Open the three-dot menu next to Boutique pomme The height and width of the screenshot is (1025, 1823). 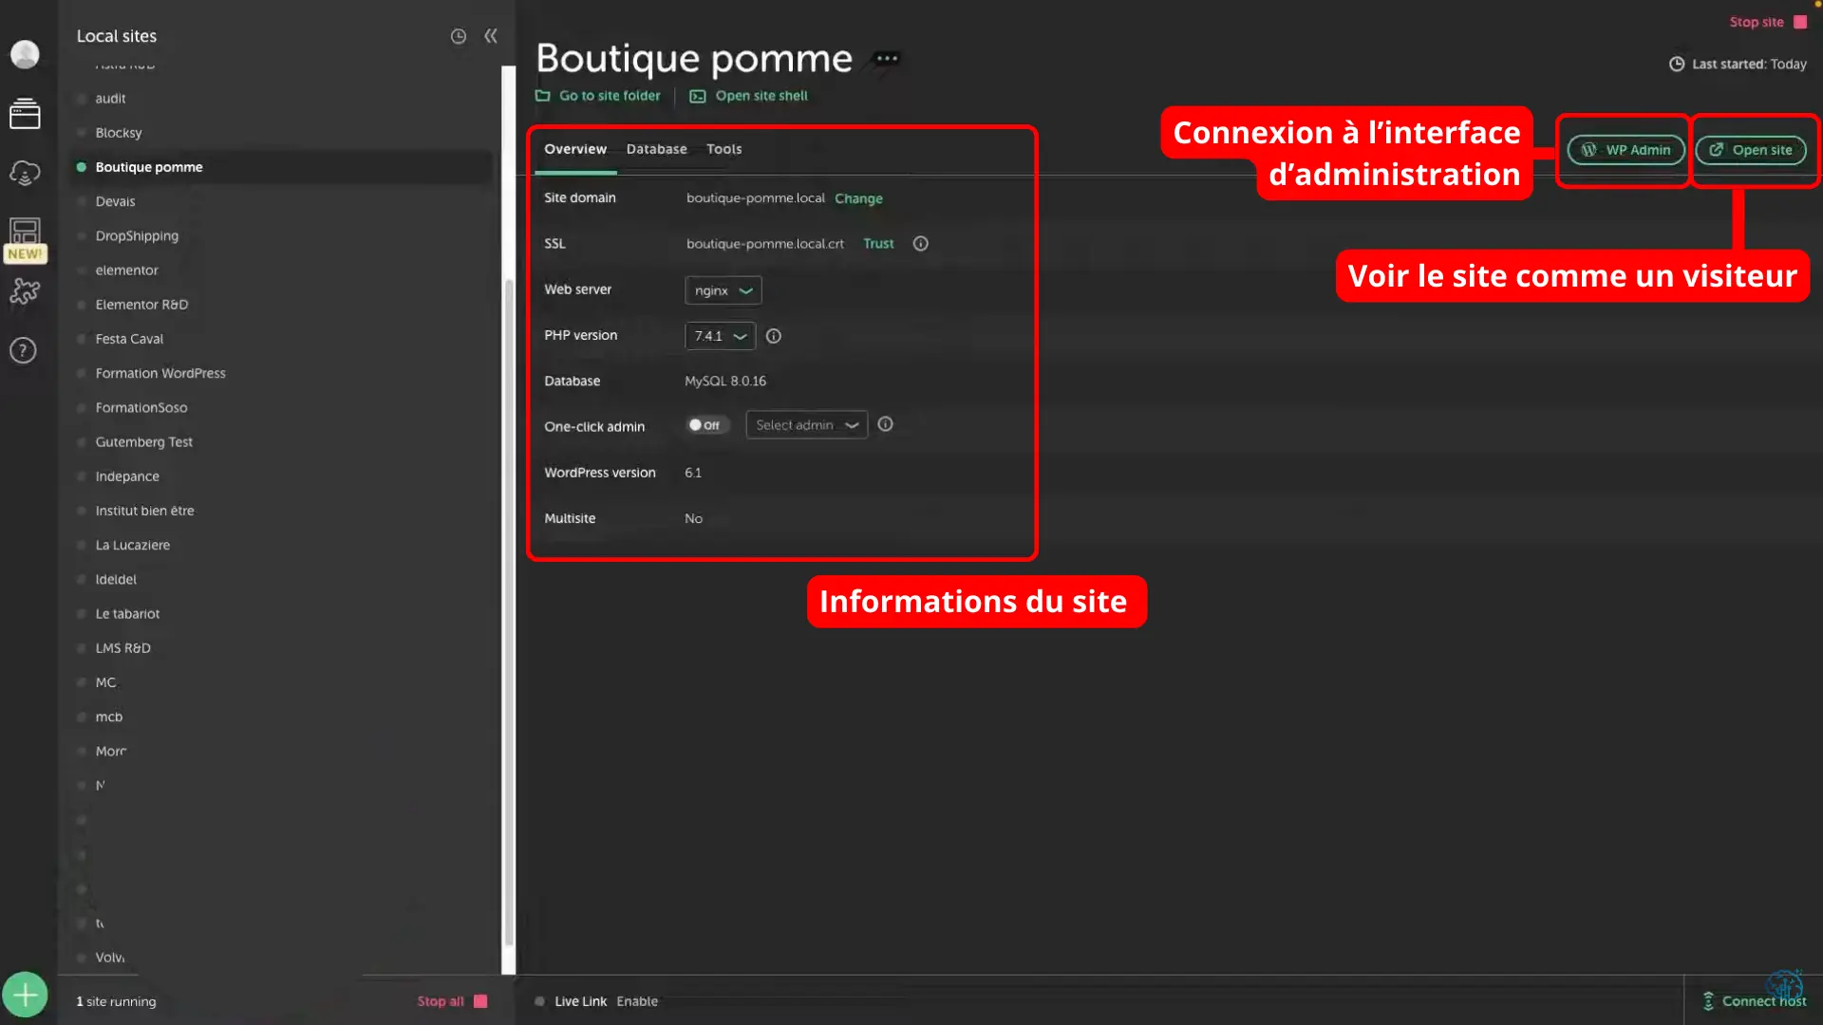tap(885, 59)
